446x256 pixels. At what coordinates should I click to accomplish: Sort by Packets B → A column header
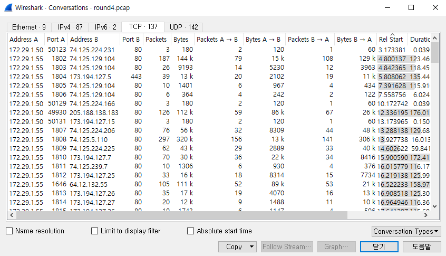(310, 39)
